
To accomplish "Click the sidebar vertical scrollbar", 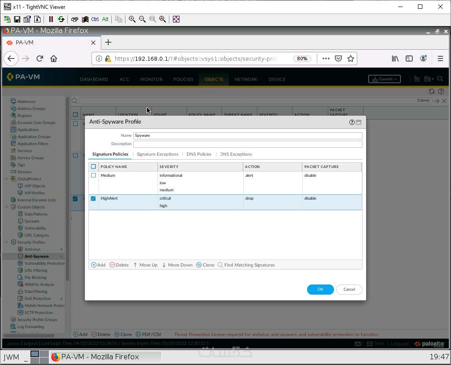I will [67, 189].
